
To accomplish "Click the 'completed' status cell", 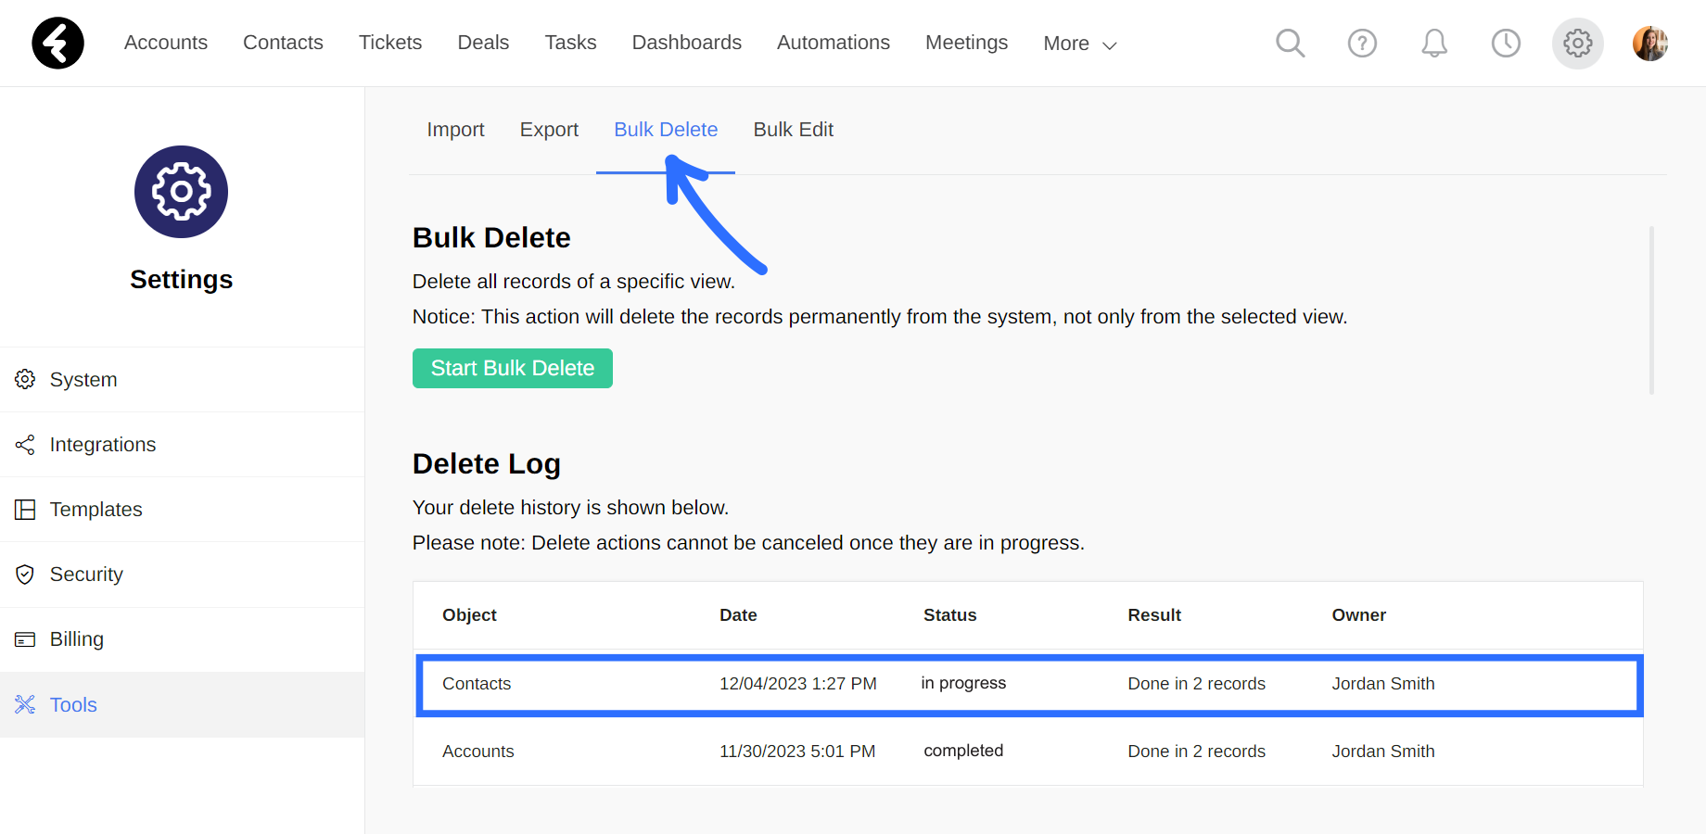I will 963,751.
